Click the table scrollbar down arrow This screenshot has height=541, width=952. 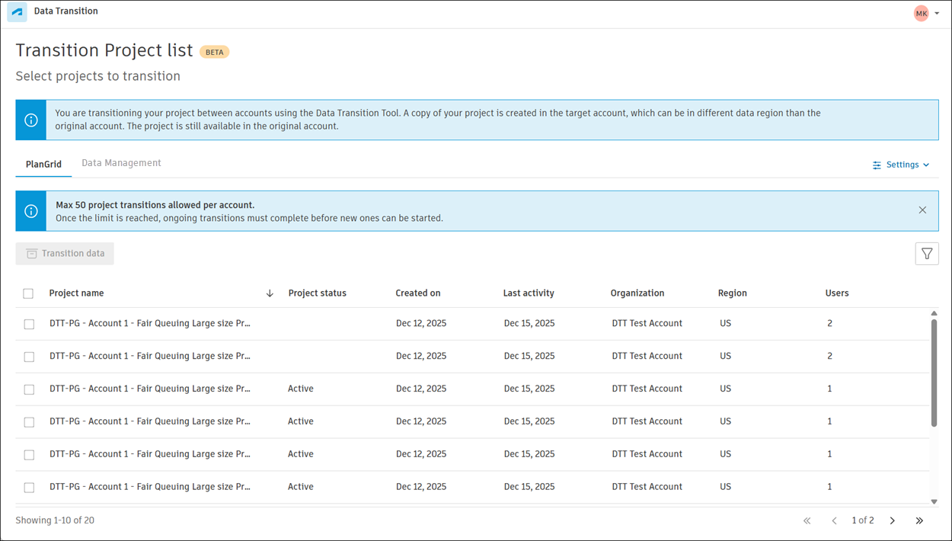point(934,501)
